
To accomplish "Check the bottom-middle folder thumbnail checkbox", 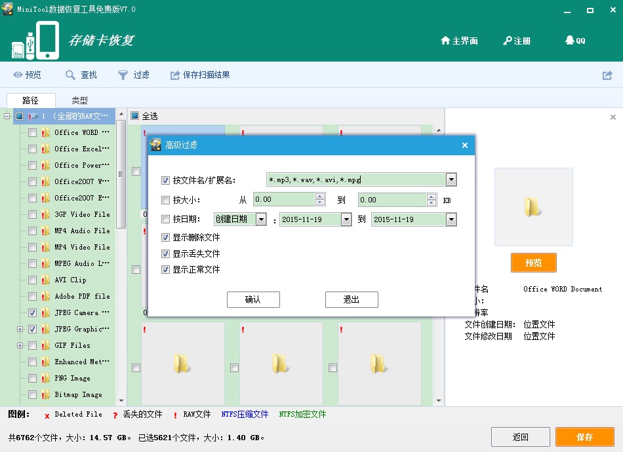I will pyautogui.click(x=234, y=368).
